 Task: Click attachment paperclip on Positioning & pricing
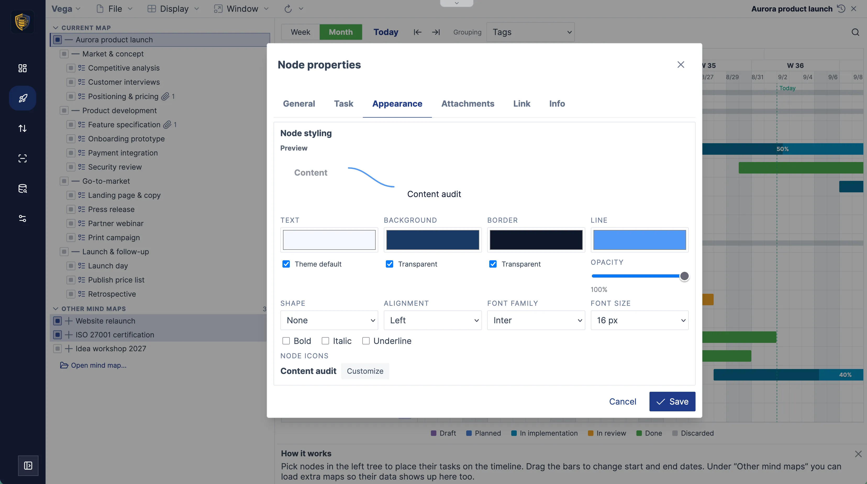click(x=165, y=96)
